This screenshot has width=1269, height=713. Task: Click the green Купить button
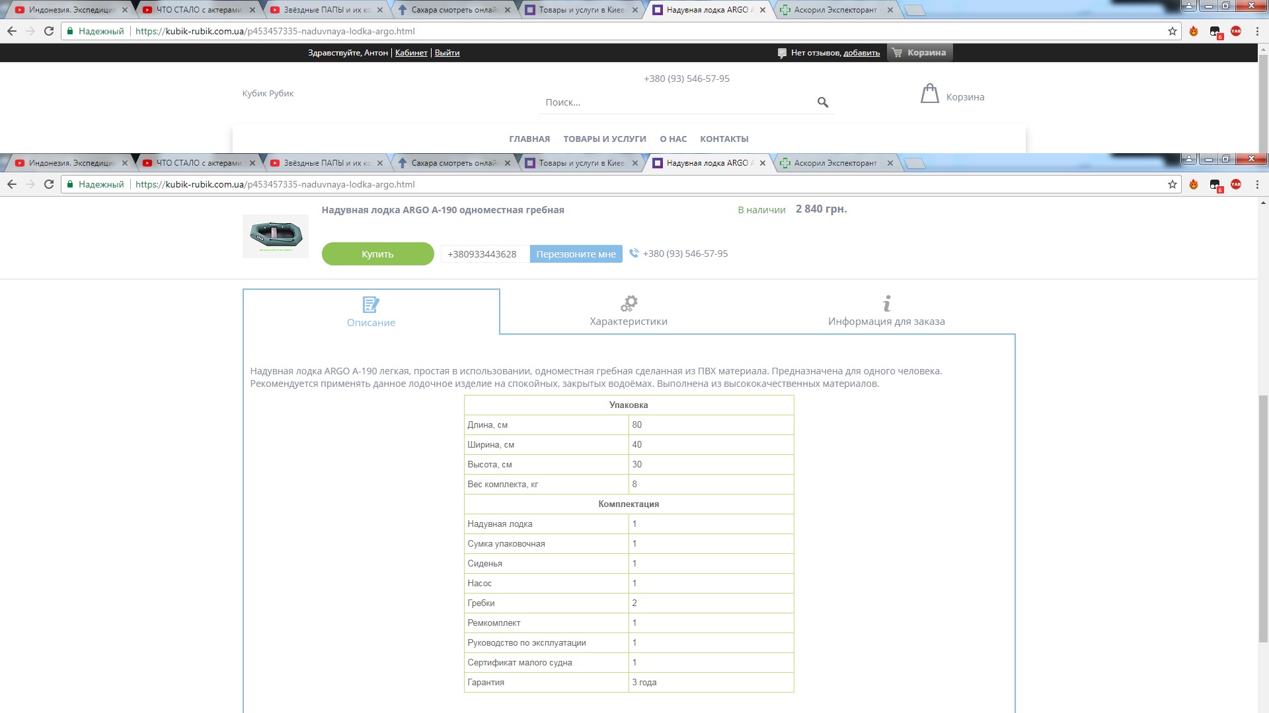[377, 254]
